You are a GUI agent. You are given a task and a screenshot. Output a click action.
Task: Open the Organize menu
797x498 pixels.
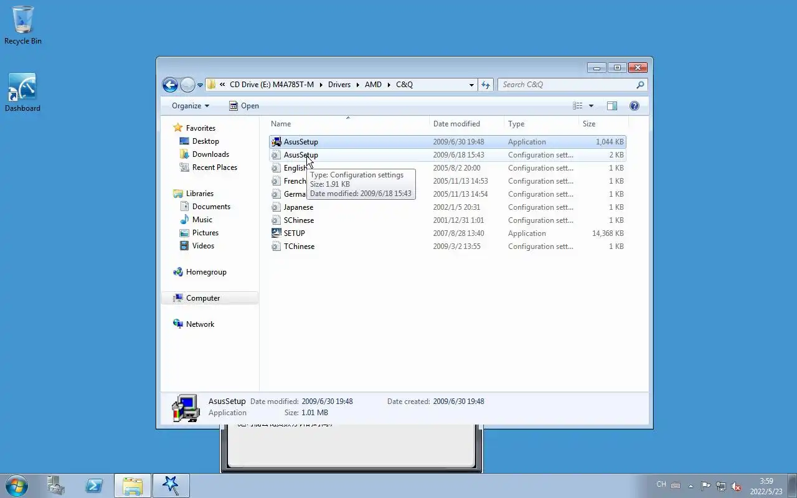click(x=191, y=106)
